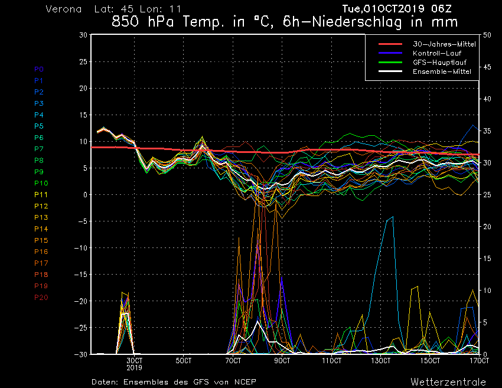Pick ensemble member label P15
Screen dimensions: 502x388
(41, 240)
